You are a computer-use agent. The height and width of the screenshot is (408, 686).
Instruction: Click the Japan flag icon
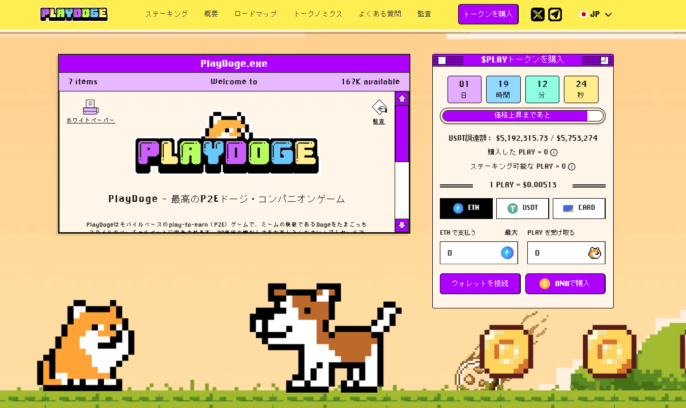pos(584,14)
